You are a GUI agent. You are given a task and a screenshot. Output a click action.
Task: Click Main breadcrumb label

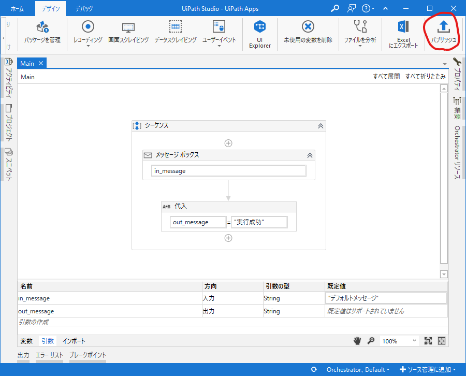[27, 77]
